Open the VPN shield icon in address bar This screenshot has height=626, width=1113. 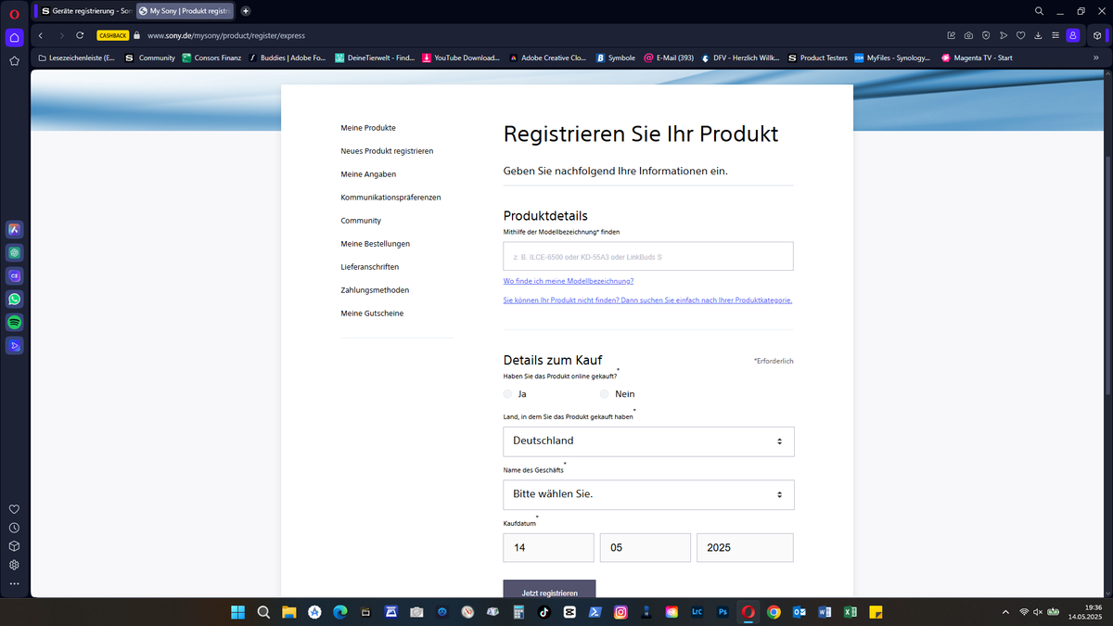click(986, 34)
